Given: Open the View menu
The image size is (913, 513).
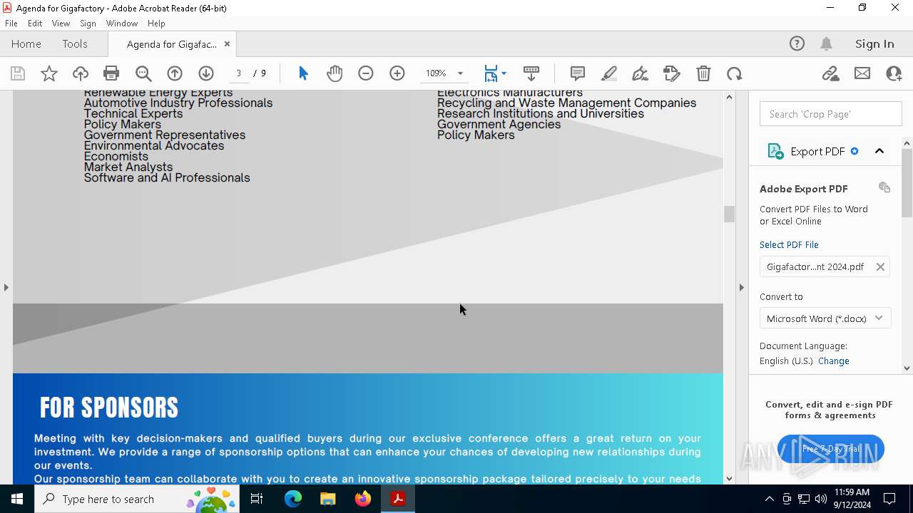Looking at the screenshot, I should (61, 24).
